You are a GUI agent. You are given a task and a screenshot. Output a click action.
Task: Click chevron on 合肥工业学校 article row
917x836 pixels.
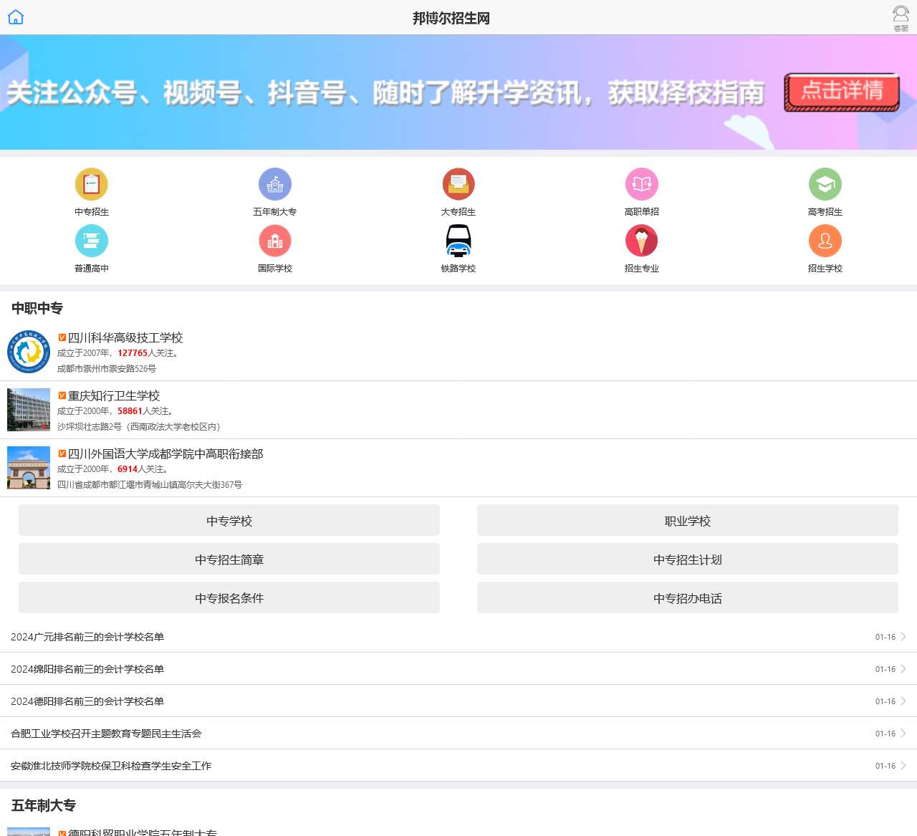pyautogui.click(x=903, y=734)
